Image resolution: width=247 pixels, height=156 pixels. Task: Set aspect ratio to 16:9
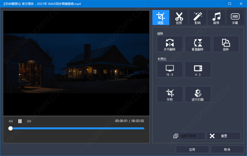tap(170, 69)
